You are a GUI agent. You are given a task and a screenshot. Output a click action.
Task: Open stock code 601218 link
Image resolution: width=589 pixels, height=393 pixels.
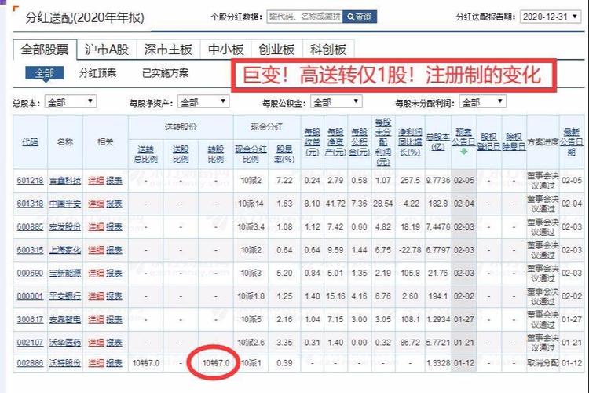[x=30, y=181]
